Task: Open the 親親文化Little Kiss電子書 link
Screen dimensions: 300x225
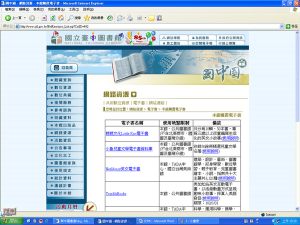Action: [127, 133]
